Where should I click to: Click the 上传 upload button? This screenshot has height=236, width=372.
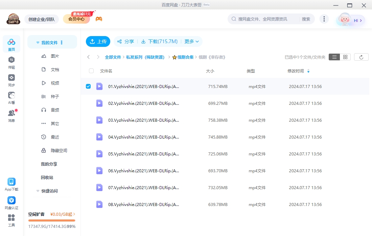pyautogui.click(x=98, y=41)
